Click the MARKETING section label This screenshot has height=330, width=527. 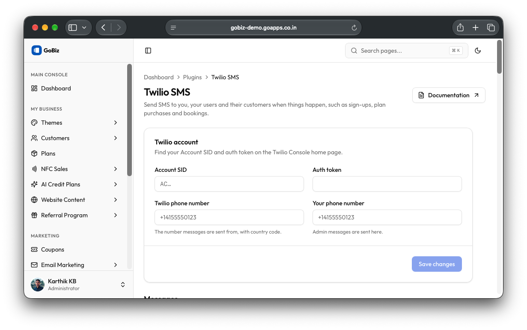tap(45, 236)
